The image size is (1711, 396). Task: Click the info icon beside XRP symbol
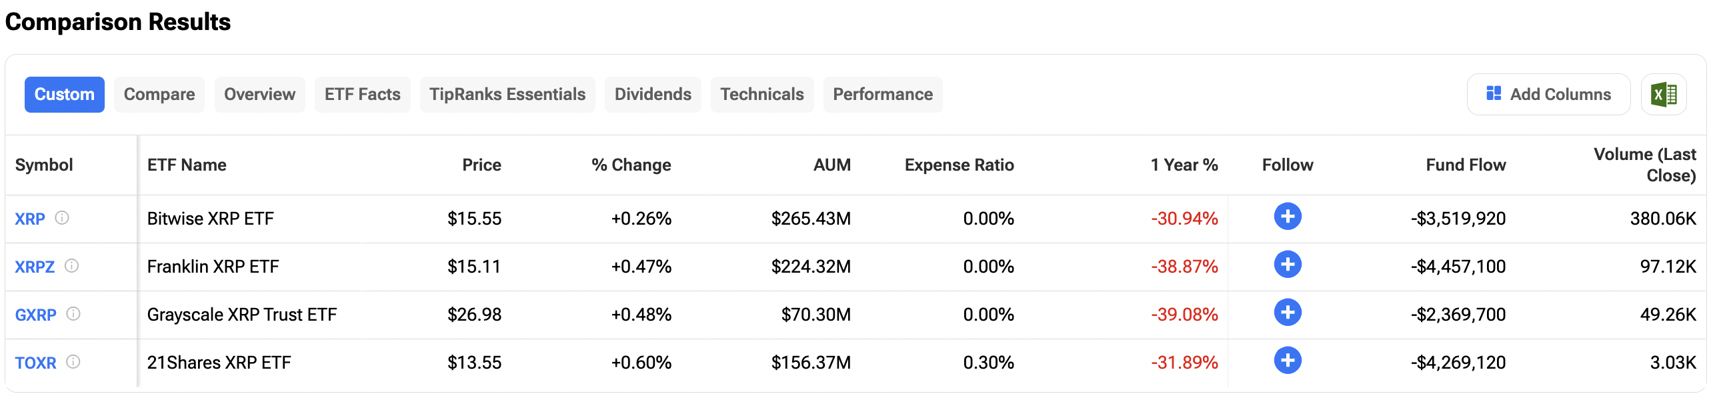[x=62, y=218]
